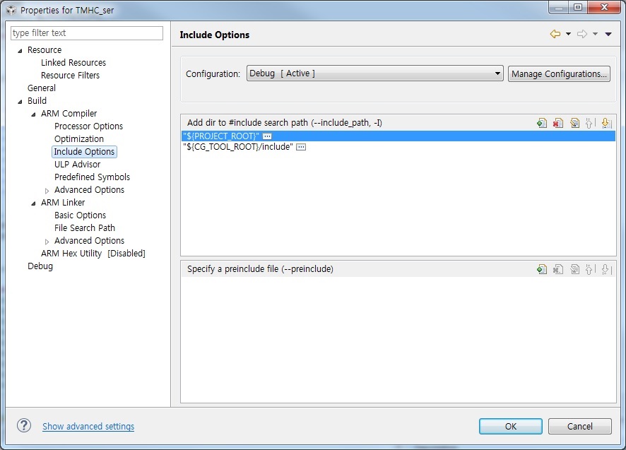Select the "${PROJECT_ROOT}" include path row

pos(398,136)
